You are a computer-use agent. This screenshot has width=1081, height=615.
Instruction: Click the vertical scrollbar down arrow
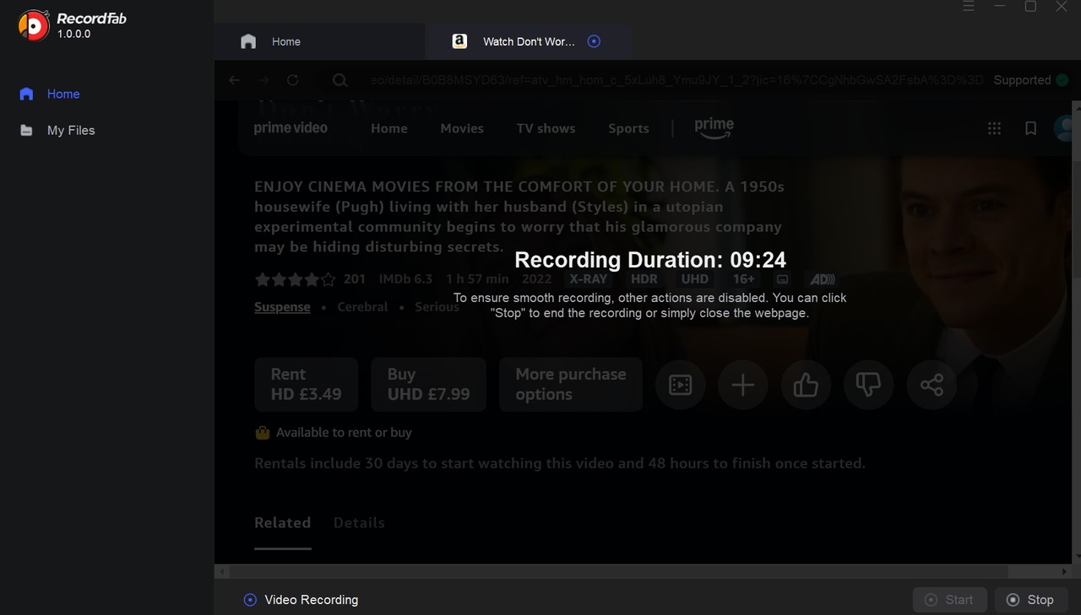1077,554
